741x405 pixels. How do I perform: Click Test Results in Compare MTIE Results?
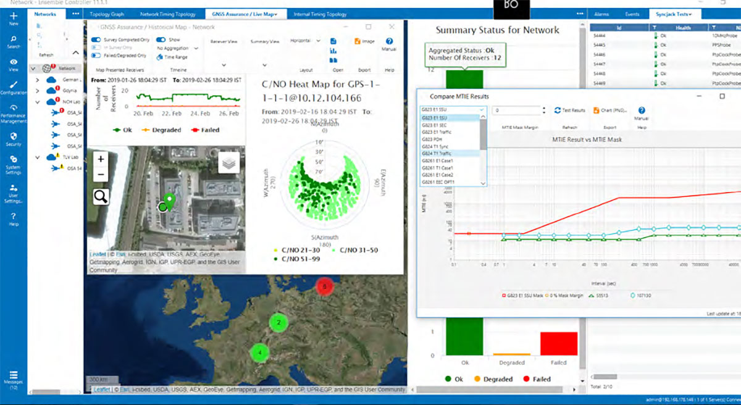point(569,109)
